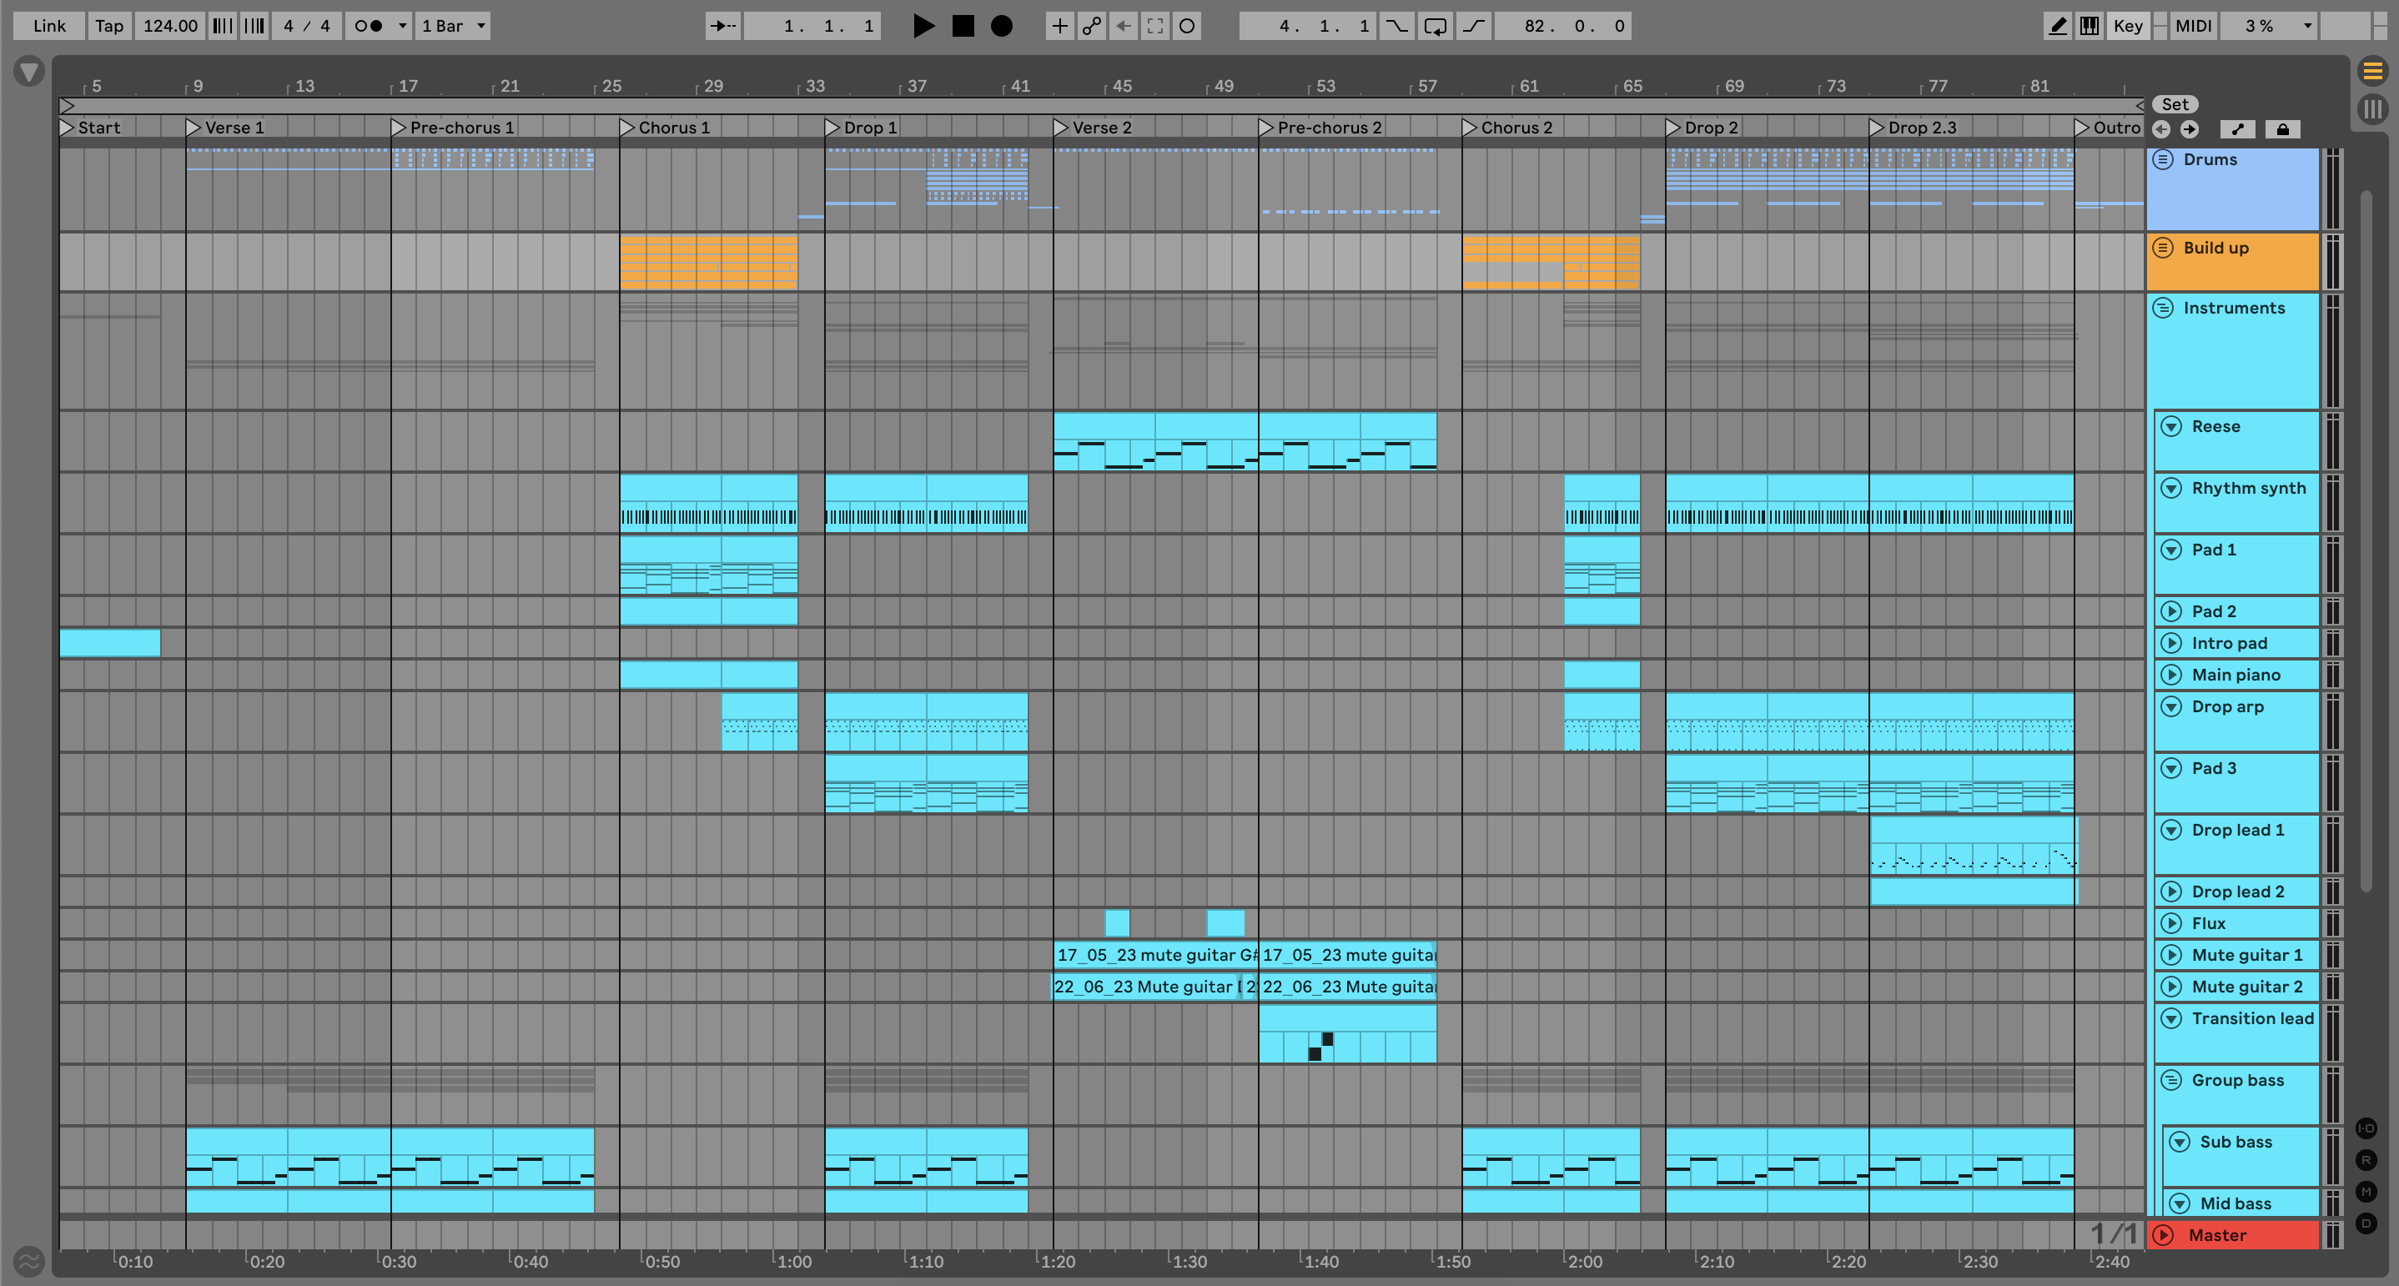Expand the Pad 2 track
The width and height of the screenshot is (2399, 1286).
tap(2170, 612)
